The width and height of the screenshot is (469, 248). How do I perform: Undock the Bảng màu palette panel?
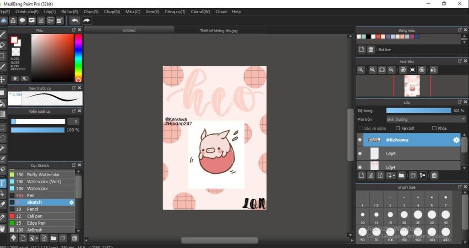(460, 30)
